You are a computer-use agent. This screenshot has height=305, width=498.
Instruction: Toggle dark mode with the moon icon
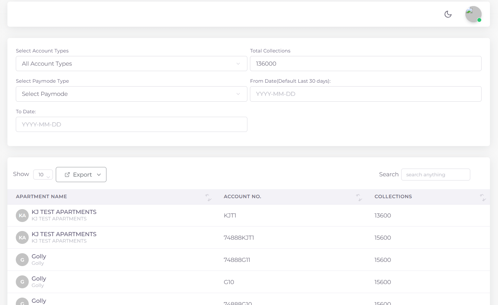(448, 14)
